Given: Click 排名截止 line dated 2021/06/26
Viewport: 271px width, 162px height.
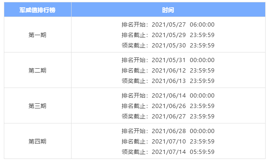Looking at the screenshot, I should [168, 106].
